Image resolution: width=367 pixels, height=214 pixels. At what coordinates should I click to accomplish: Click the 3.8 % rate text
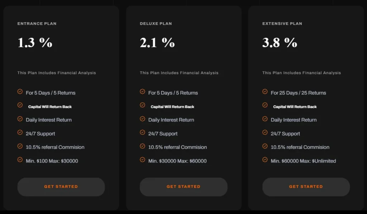pos(280,43)
